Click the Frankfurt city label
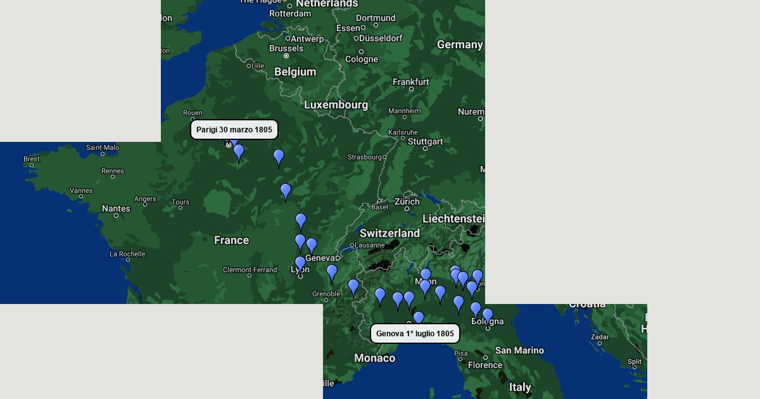760x399 pixels. click(x=410, y=82)
